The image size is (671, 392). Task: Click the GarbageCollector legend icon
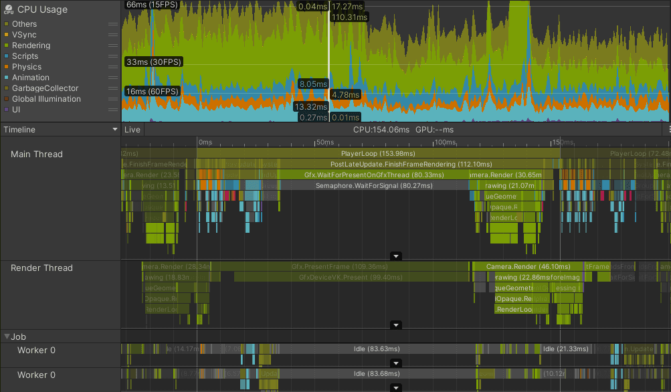5,88
